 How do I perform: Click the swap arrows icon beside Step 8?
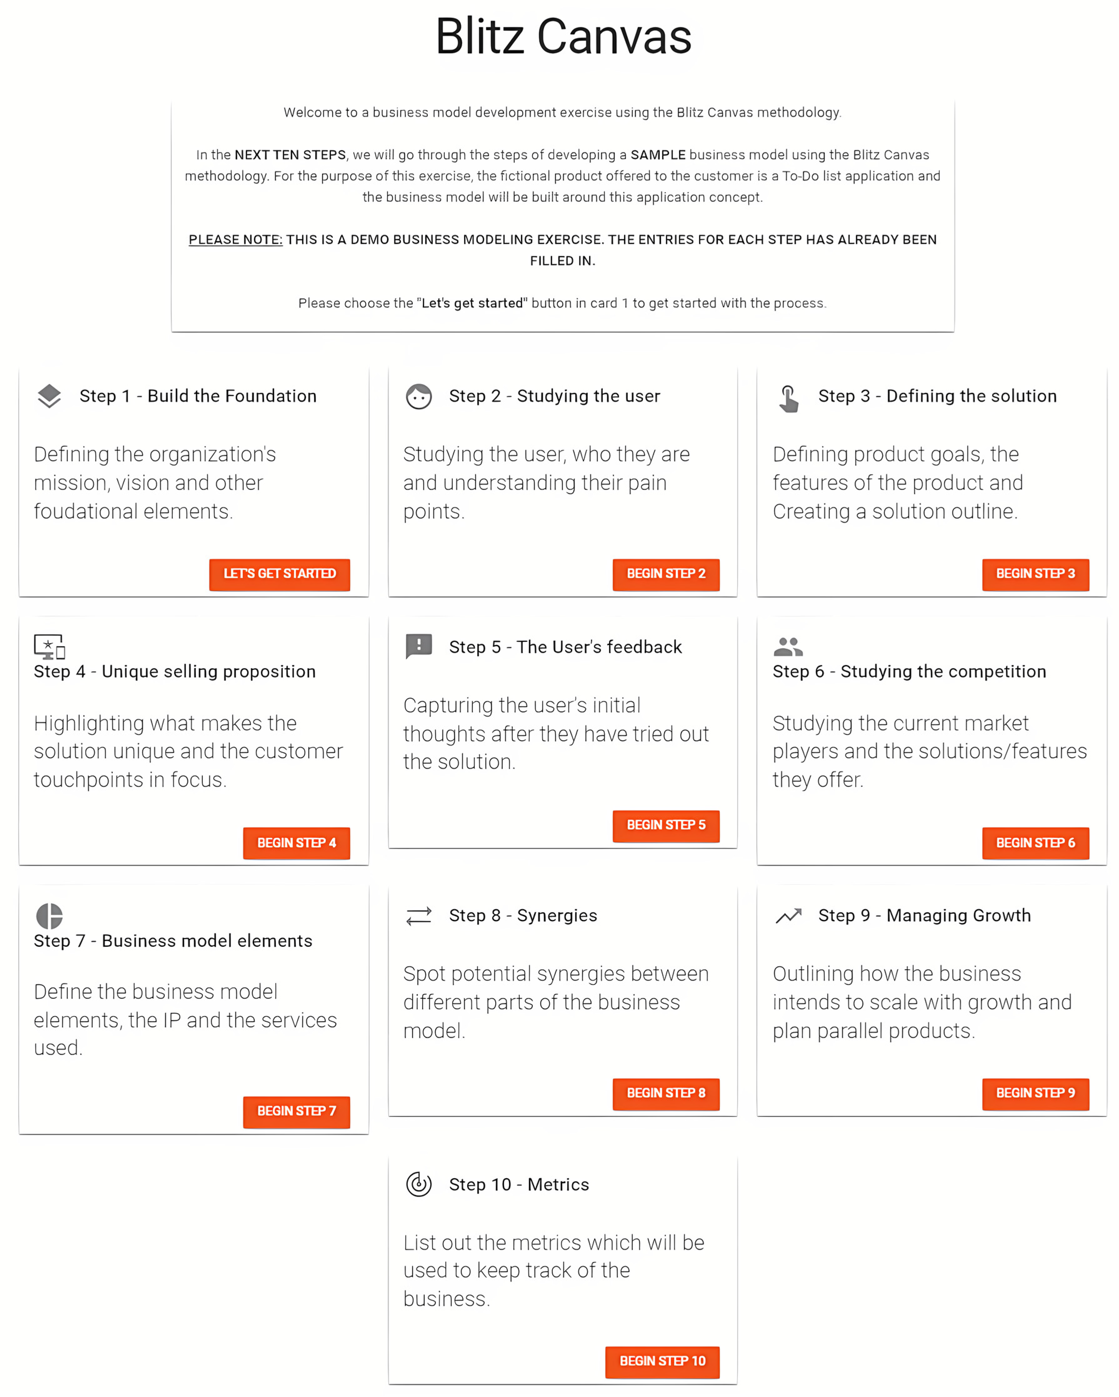point(418,915)
